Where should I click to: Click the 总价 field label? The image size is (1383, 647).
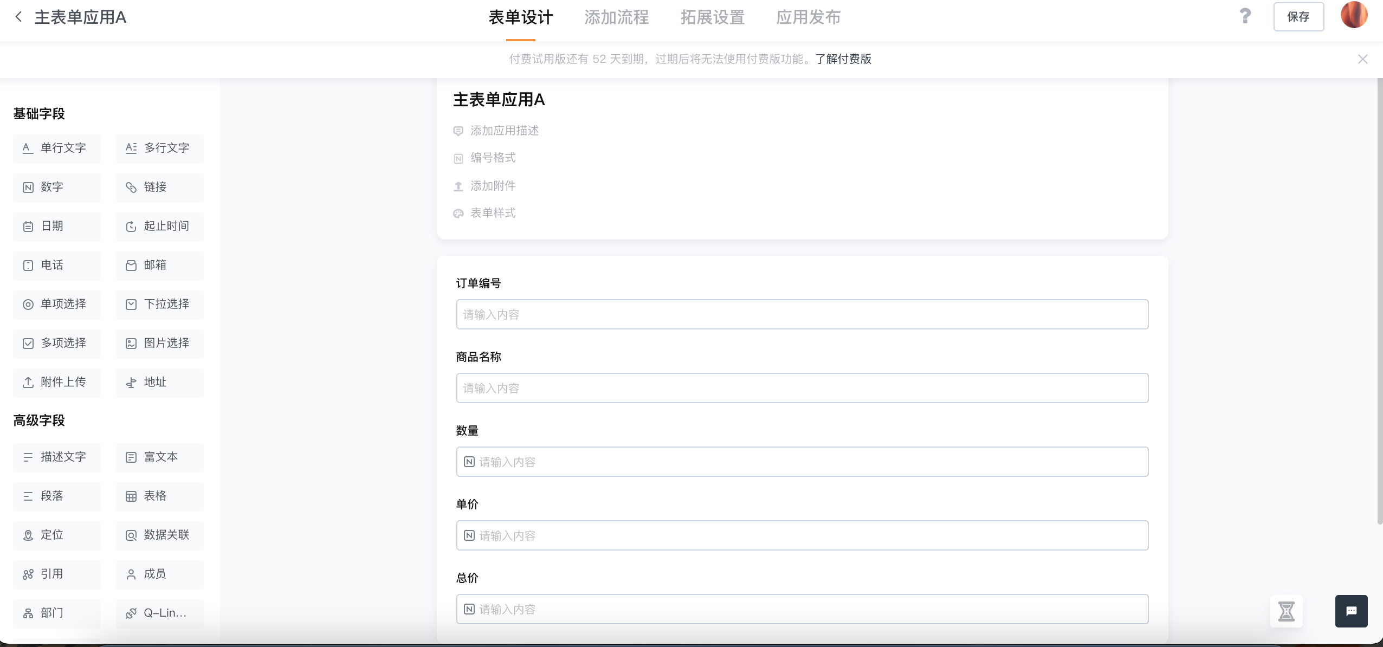pos(467,578)
